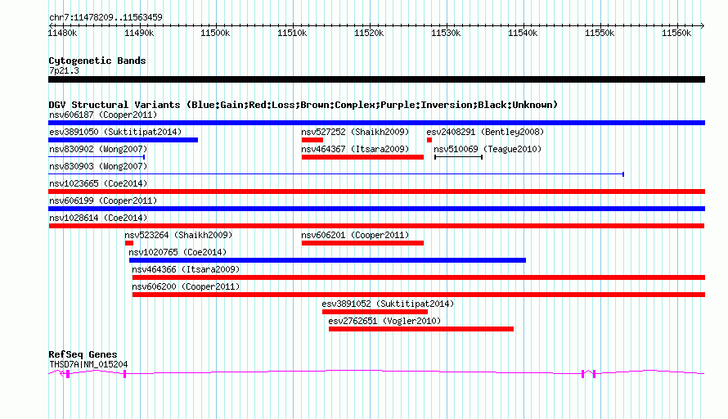728x419 pixels.
Task: Open the THSD7A|NM_015204 gene label
Action: point(88,365)
